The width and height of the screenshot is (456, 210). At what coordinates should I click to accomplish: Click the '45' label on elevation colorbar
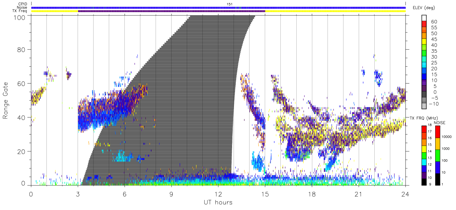click(434, 39)
